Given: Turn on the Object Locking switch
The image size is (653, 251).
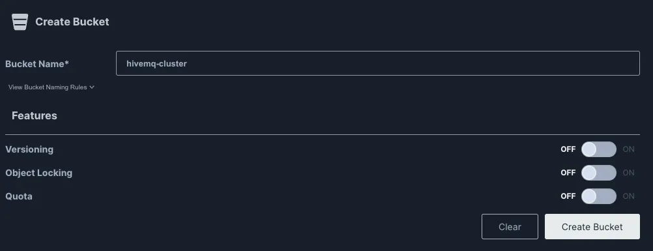Looking at the screenshot, I should pyautogui.click(x=598, y=173).
